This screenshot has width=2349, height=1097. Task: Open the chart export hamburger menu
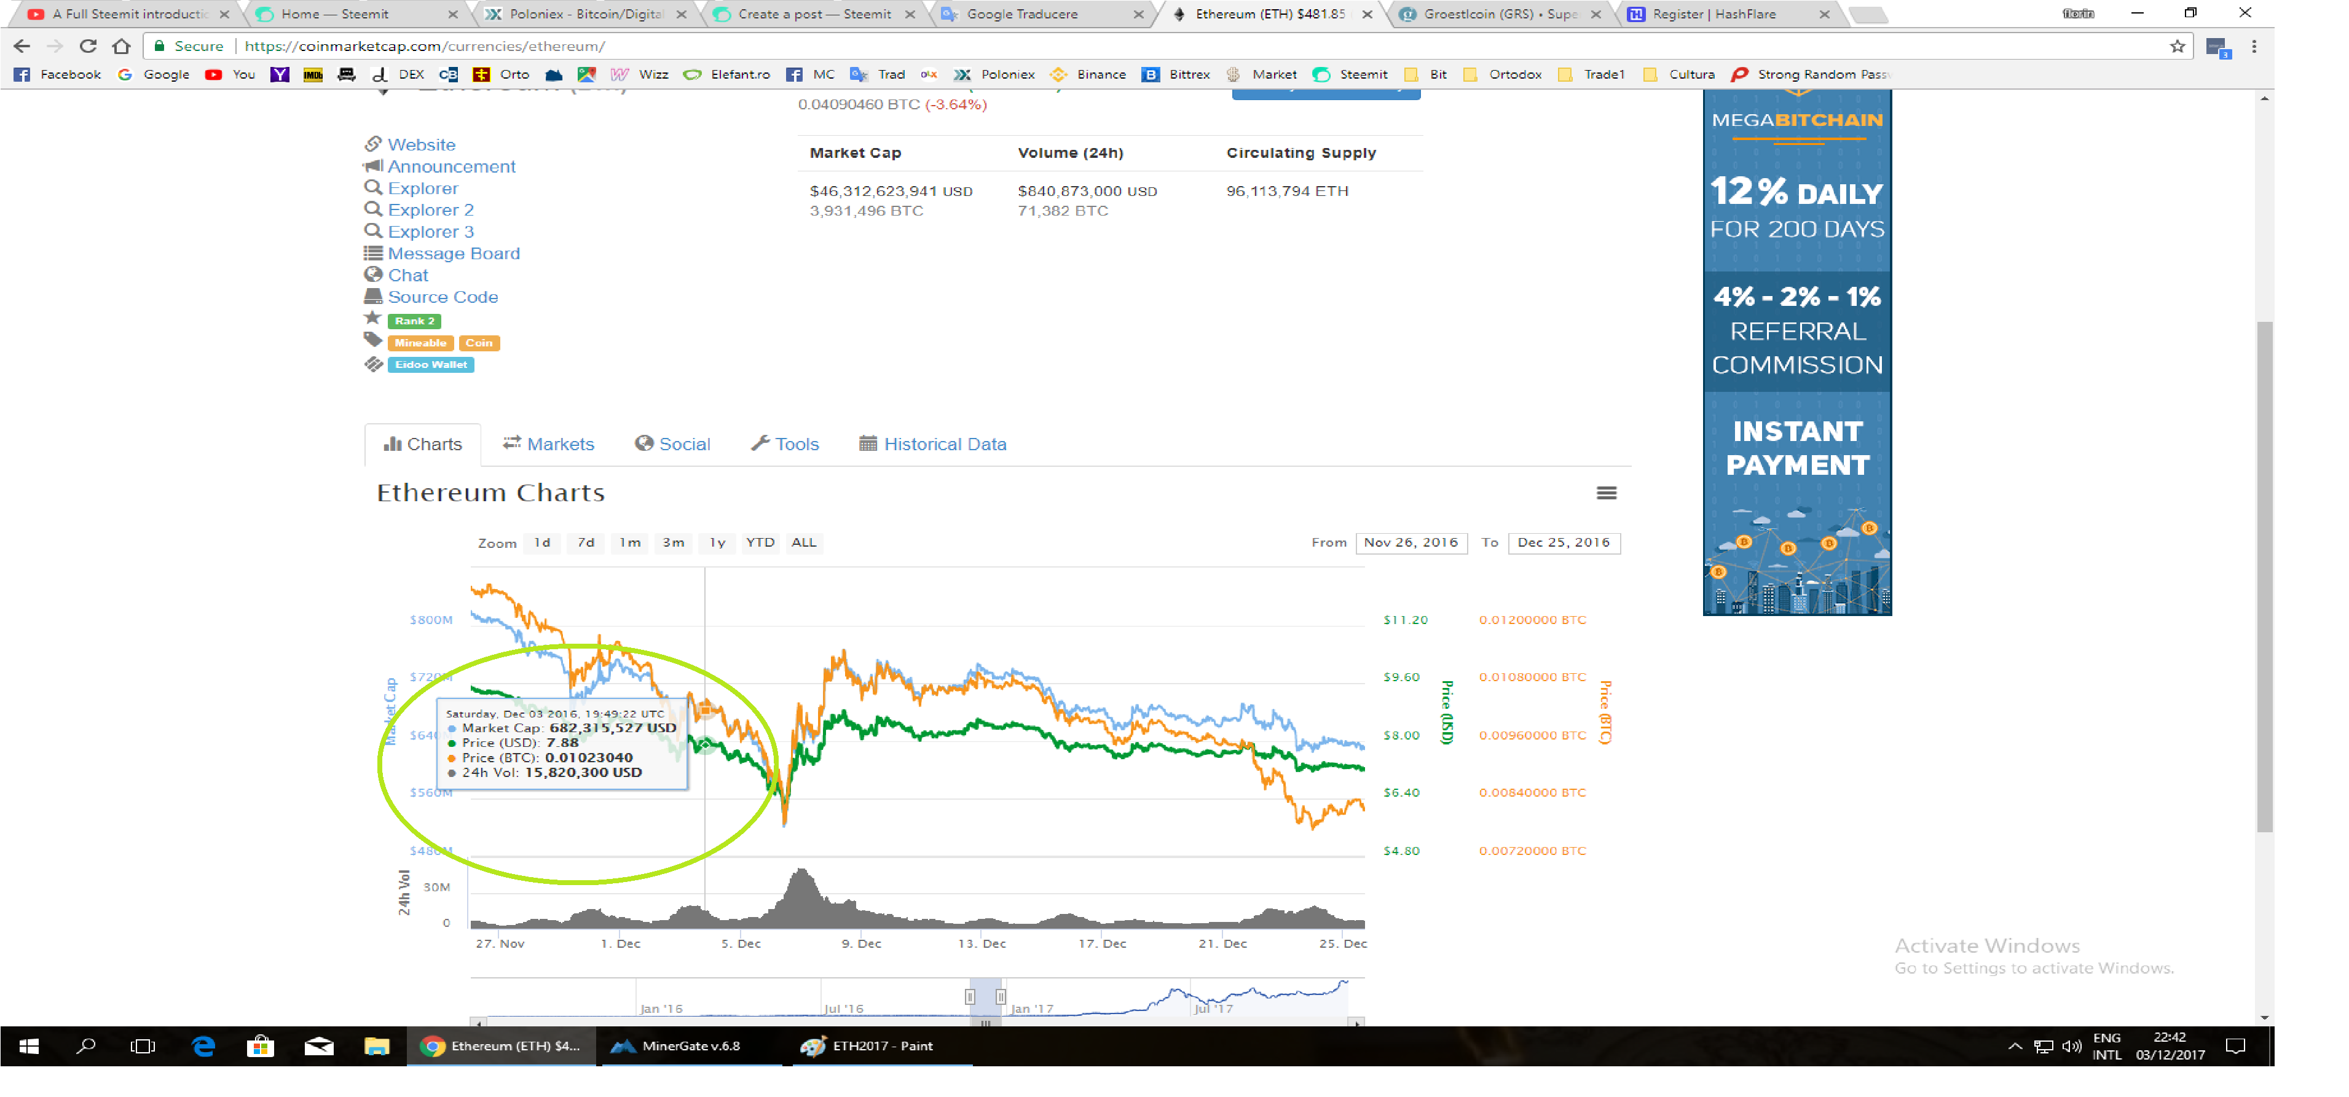pos(1608,493)
